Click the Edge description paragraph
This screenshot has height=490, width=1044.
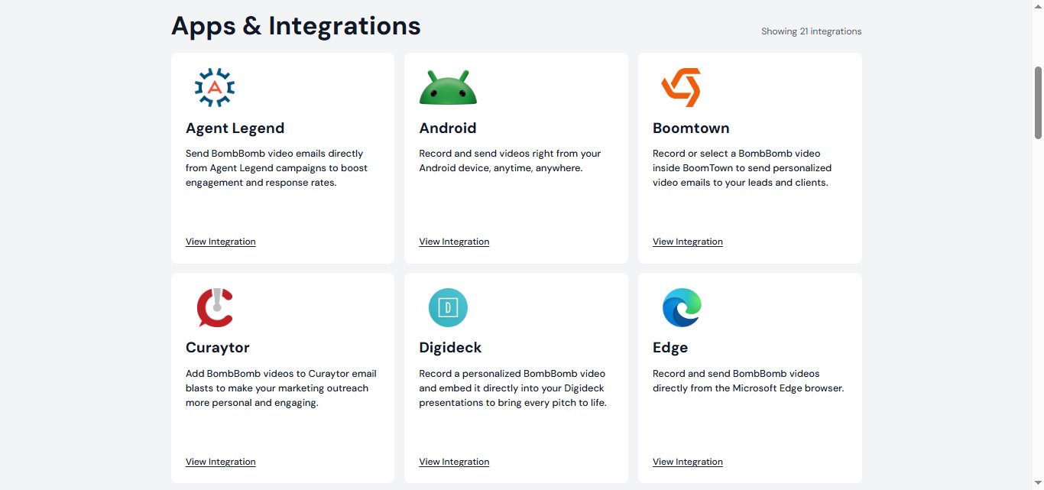(x=748, y=381)
